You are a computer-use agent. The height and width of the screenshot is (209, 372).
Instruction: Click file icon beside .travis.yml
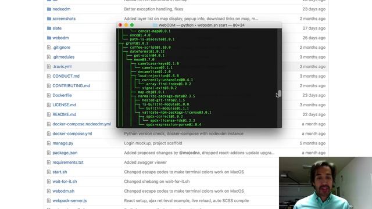(x=49, y=67)
